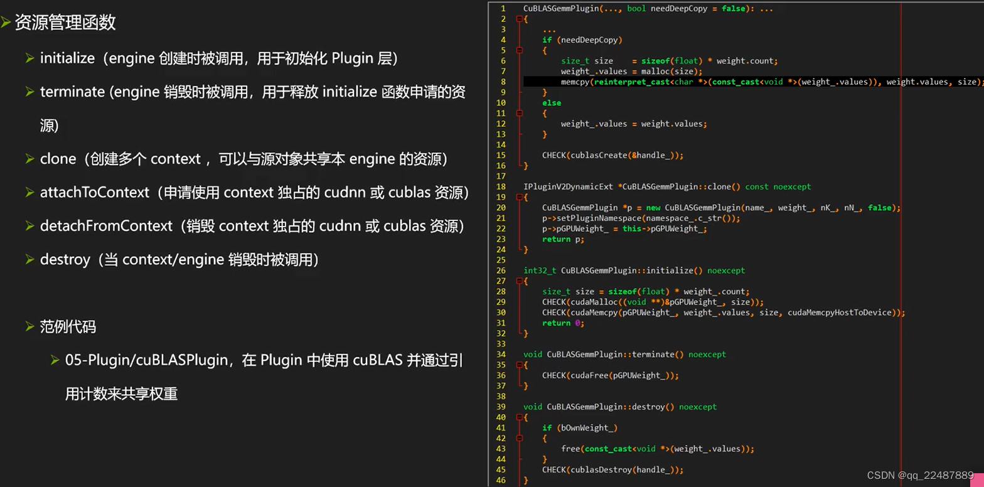Click the cudaMemcpy HostToDevice line

tap(724, 312)
